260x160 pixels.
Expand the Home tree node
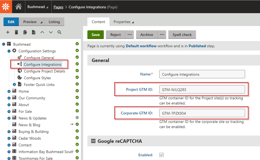click(x=9, y=91)
